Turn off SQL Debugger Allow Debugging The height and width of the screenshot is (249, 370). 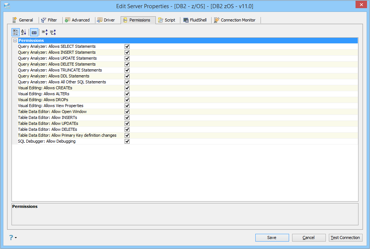pyautogui.click(x=127, y=141)
